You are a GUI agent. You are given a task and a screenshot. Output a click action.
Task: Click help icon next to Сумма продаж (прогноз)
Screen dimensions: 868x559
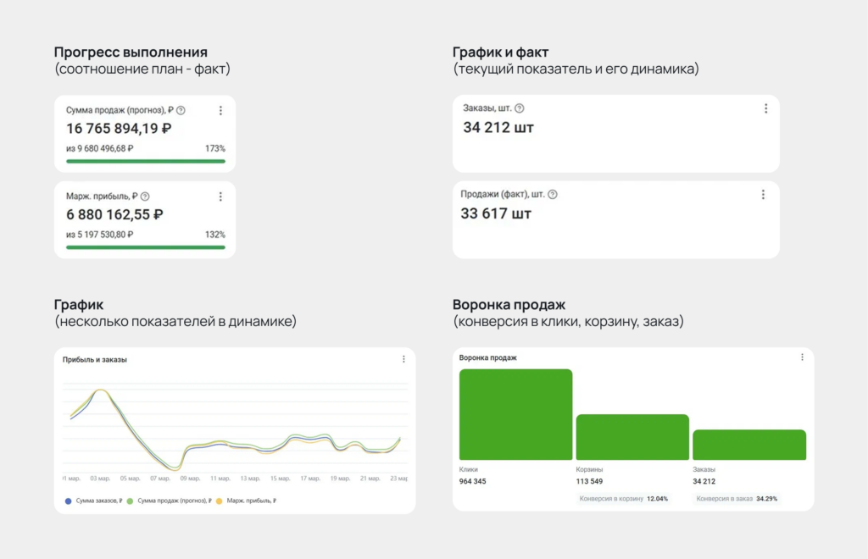[x=181, y=110]
